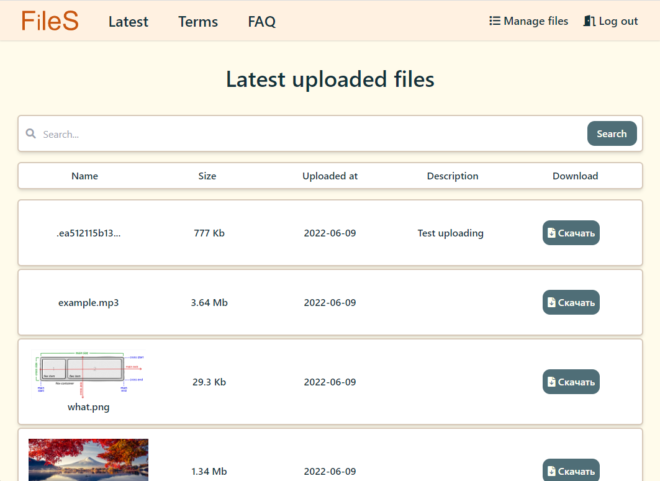Switch to the Terms page
This screenshot has width=660, height=481.
197,22
